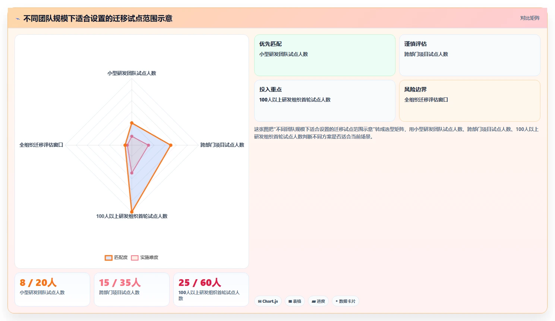Click the 小型研发团队试点人数 radar axis label

[x=132, y=73]
